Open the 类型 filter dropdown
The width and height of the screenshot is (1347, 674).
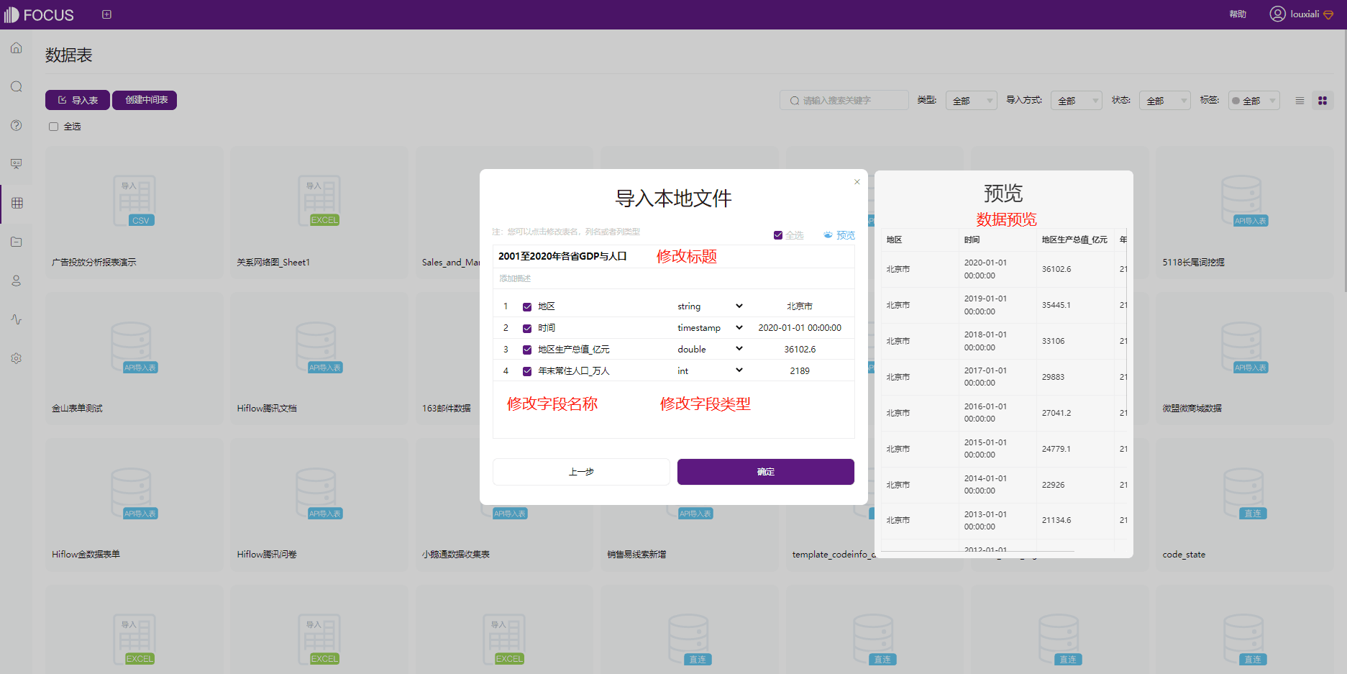[x=971, y=101]
